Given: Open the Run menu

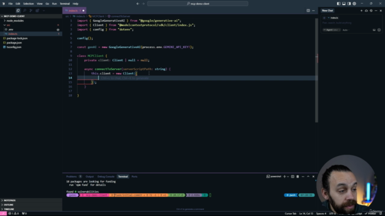Looking at the screenshot, I should click(x=54, y=4).
